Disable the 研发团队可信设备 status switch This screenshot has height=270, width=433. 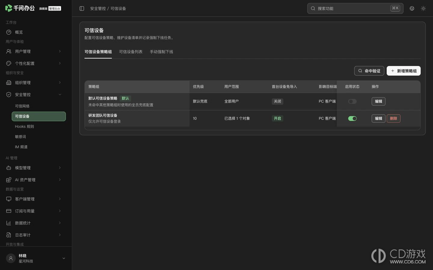[352, 118]
